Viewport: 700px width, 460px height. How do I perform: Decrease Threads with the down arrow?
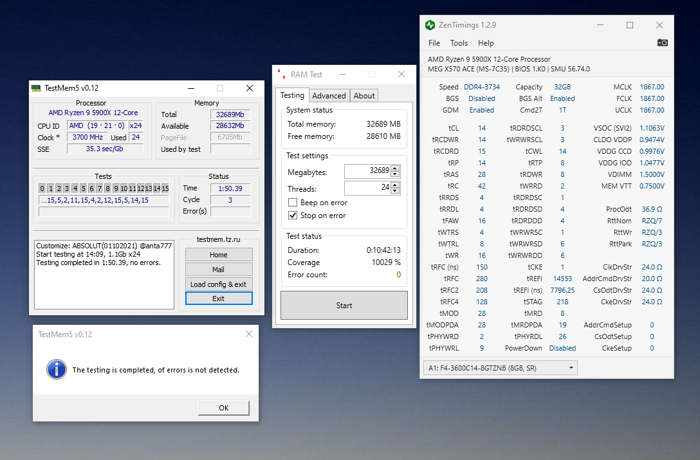tap(395, 190)
